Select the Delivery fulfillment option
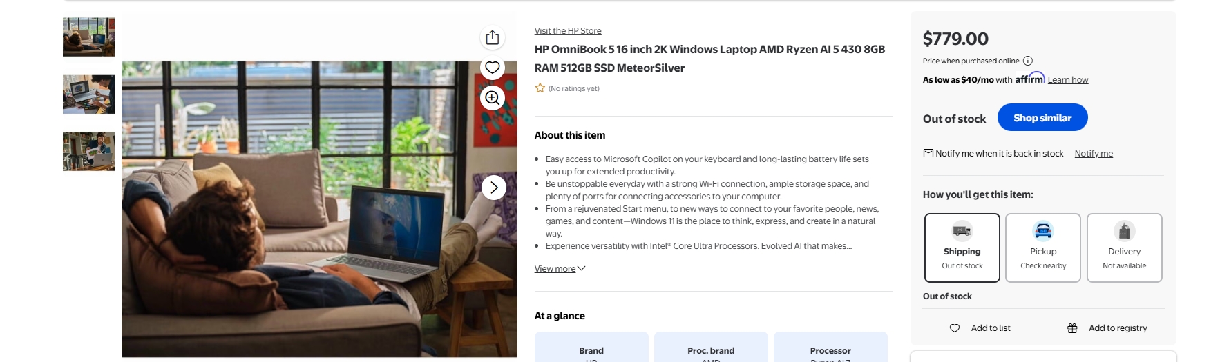Image resolution: width=1220 pixels, height=362 pixels. [1124, 248]
